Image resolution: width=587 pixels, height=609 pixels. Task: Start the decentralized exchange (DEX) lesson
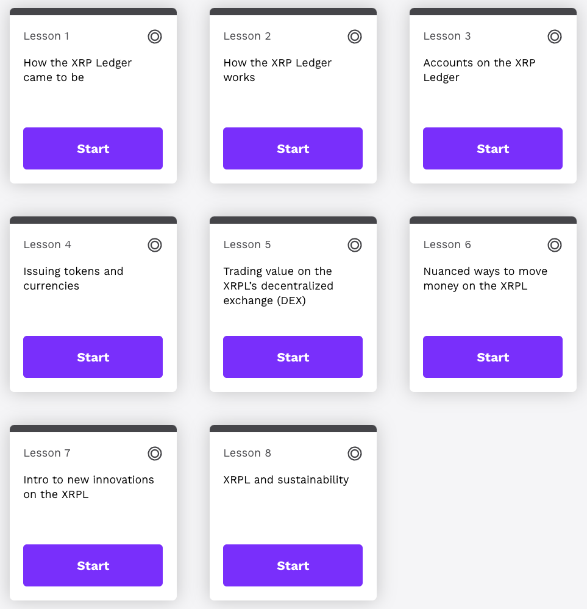pyautogui.click(x=293, y=357)
